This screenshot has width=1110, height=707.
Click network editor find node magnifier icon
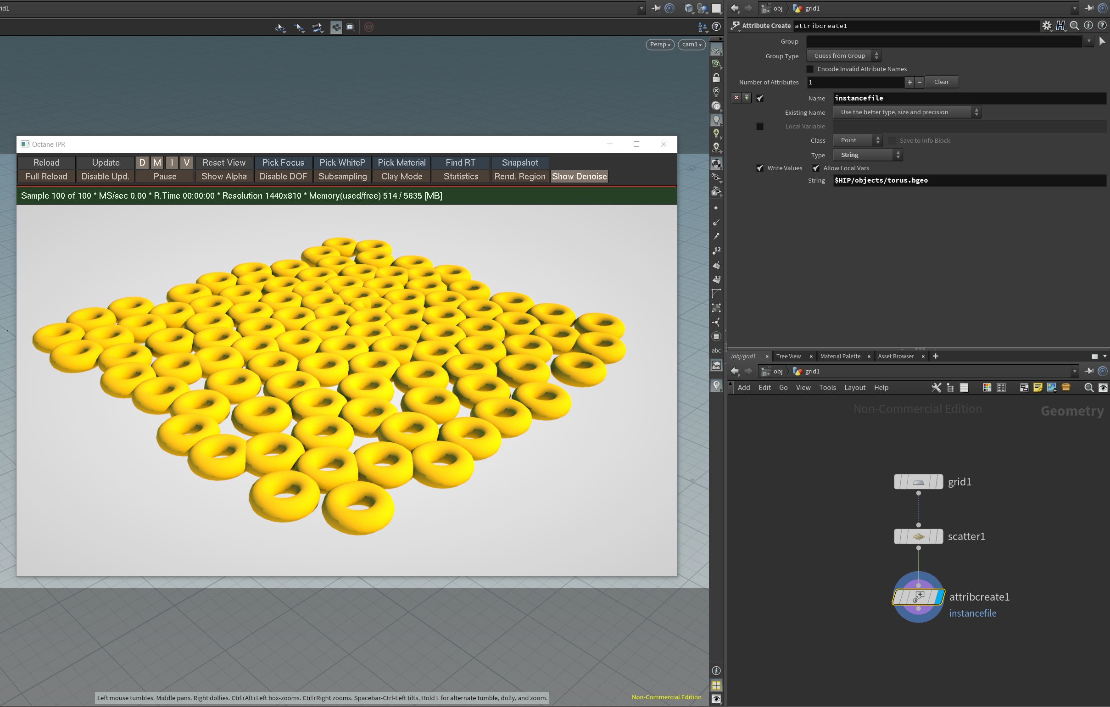(x=1089, y=388)
